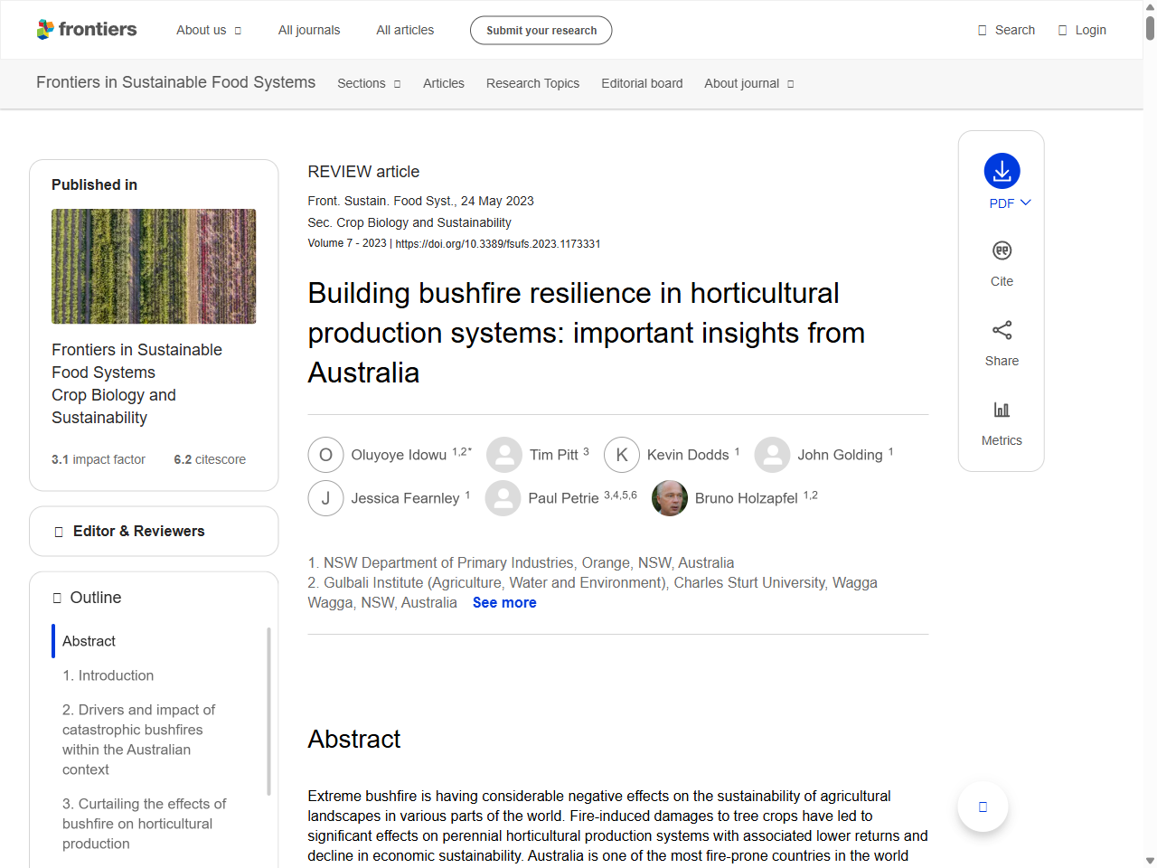
Task: Click 'Sec. Crop Biology and Sustainability' text
Action: 409,222
